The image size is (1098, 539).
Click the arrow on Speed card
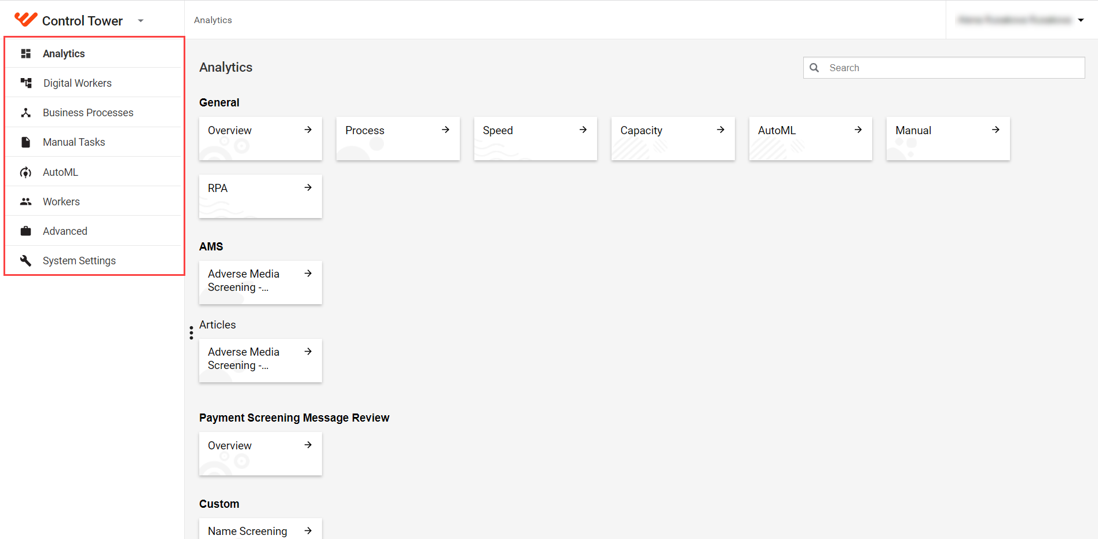[583, 130]
